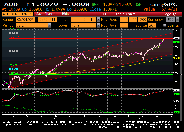Edit the range end date 05/02/11
This screenshot has height=132, width=184.
point(47,20)
